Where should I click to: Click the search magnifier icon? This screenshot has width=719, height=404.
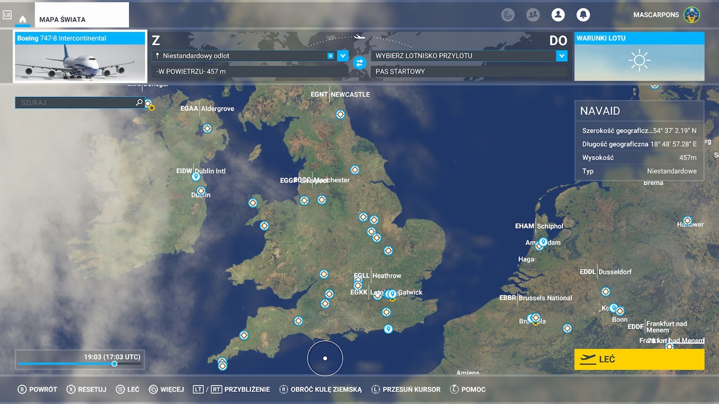click(x=139, y=102)
